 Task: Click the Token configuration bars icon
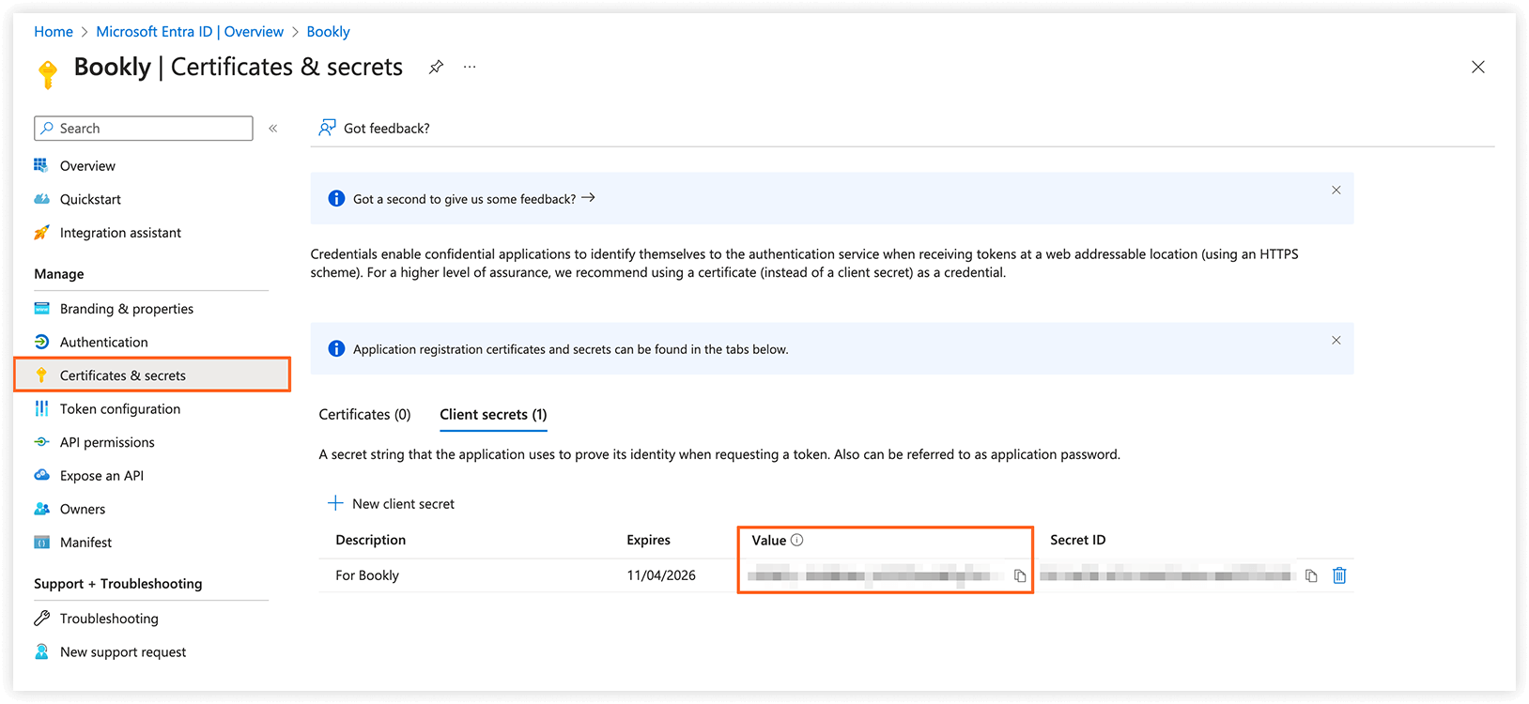click(41, 408)
